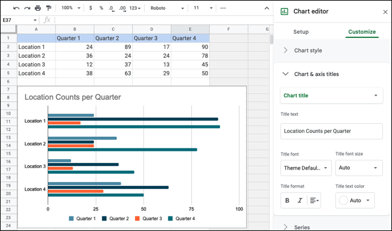
Task: Collapse the Chart & axis titles section
Action: [x=332, y=74]
